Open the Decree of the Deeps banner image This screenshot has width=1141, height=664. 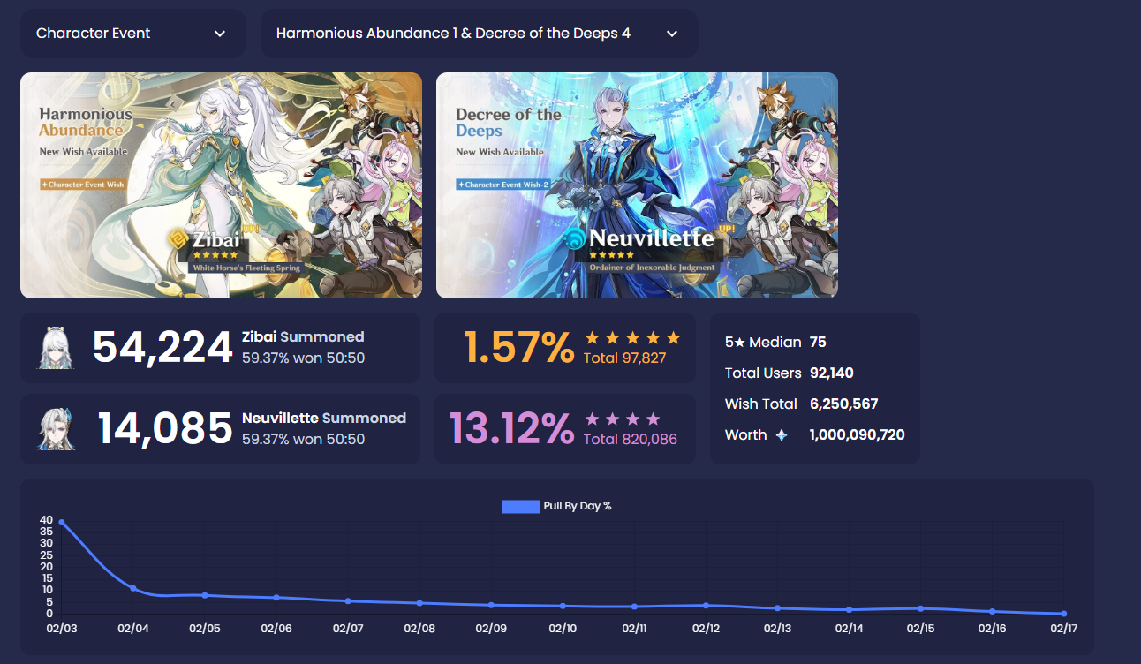point(637,185)
